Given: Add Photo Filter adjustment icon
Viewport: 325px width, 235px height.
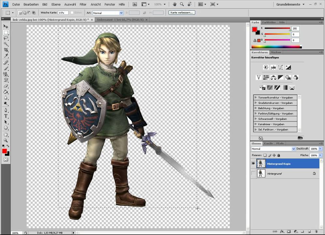Looking at the screenshot, I should (x=288, y=77).
